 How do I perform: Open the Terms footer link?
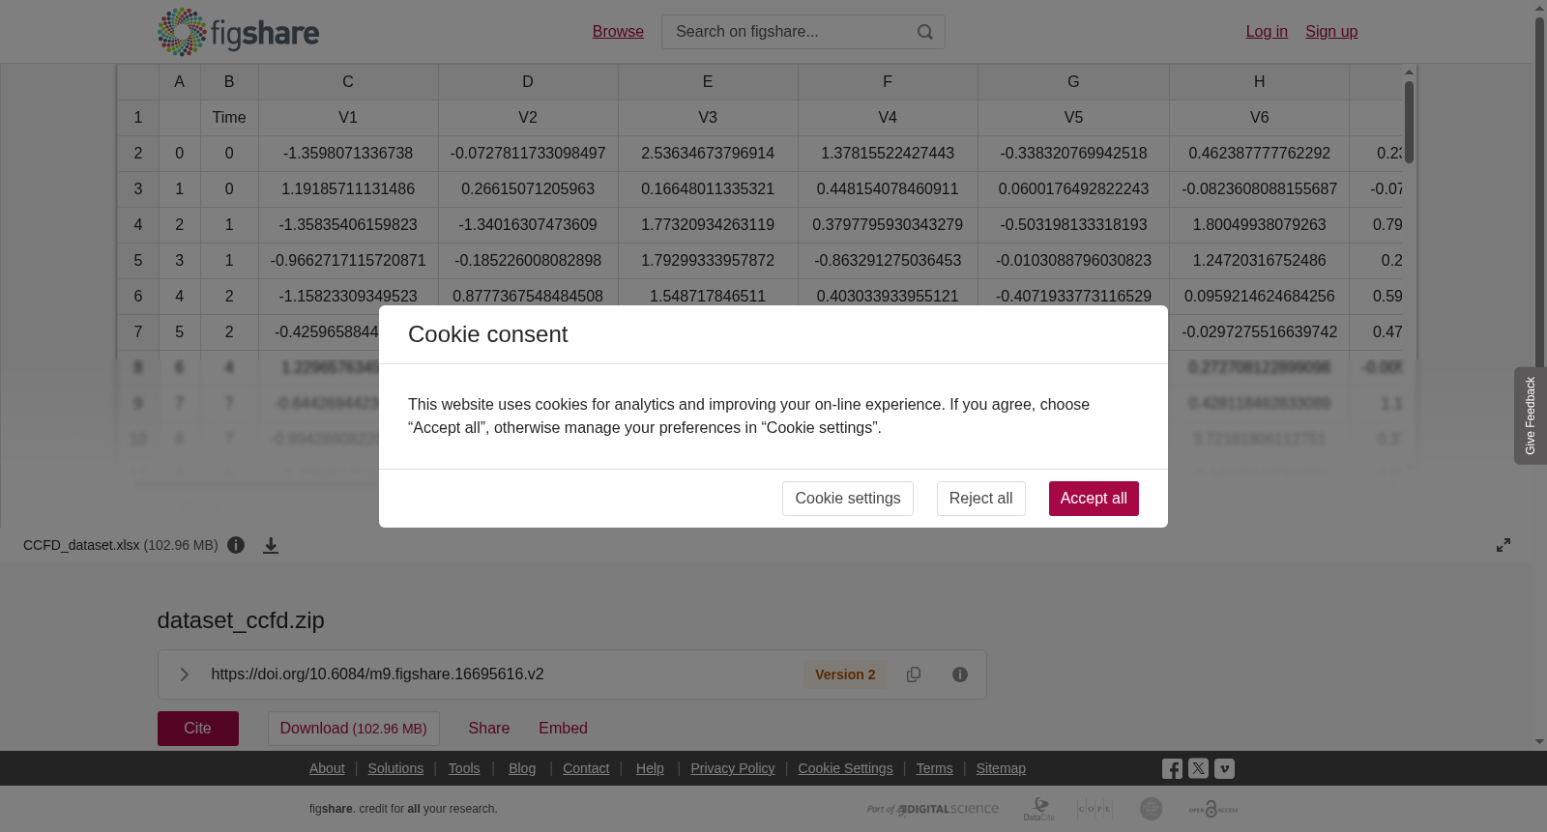pyautogui.click(x=934, y=768)
